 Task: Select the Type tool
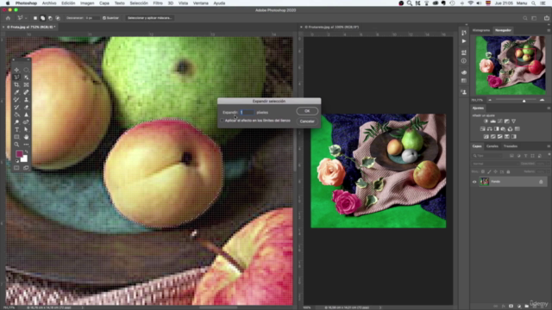point(16,130)
